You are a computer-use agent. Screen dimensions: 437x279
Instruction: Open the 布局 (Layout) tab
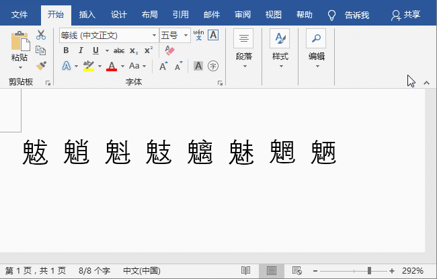[x=150, y=14]
